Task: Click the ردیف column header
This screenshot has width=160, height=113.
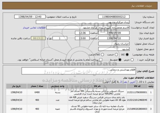Action: click(151, 86)
